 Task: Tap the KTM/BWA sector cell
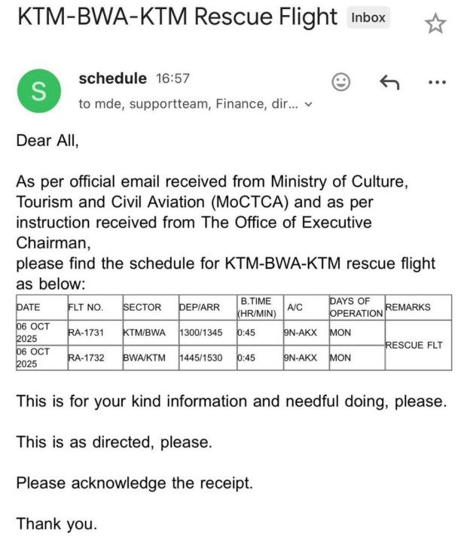143,333
